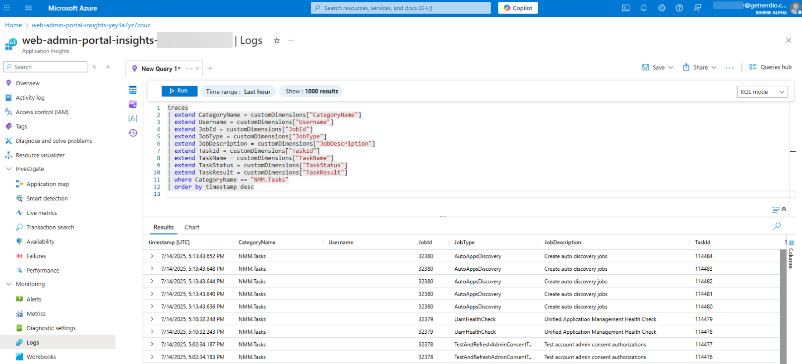Switch to the Chart tab
The width and height of the screenshot is (802, 364).
[192, 227]
